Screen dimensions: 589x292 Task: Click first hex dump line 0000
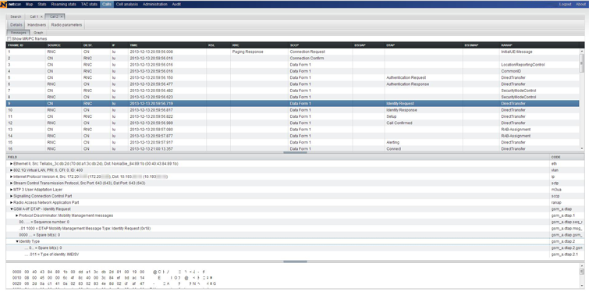(109, 272)
